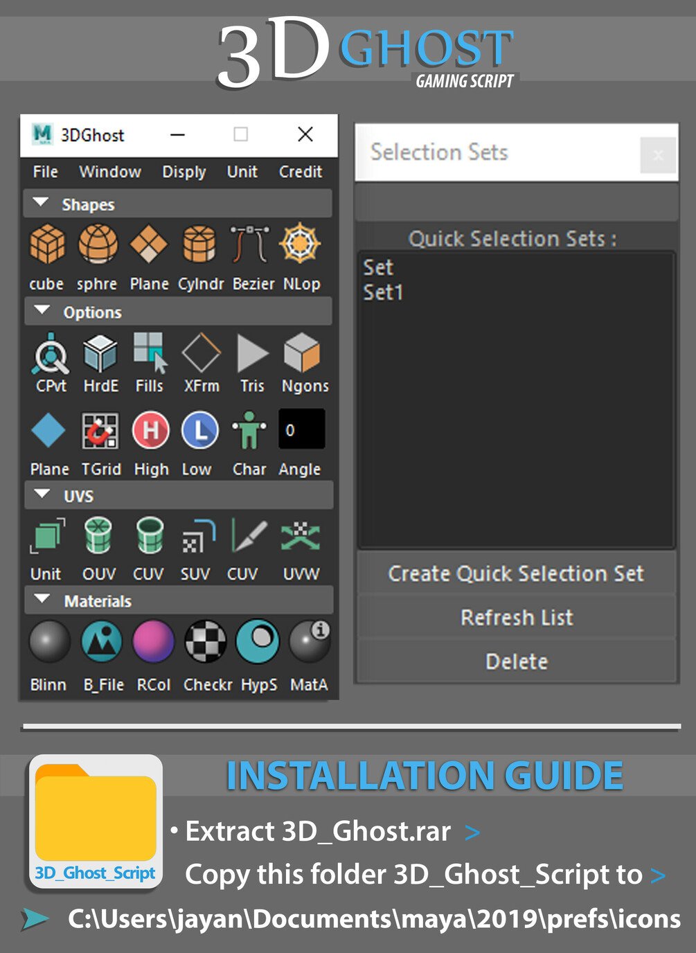Collapse the Materials section

(x=42, y=599)
